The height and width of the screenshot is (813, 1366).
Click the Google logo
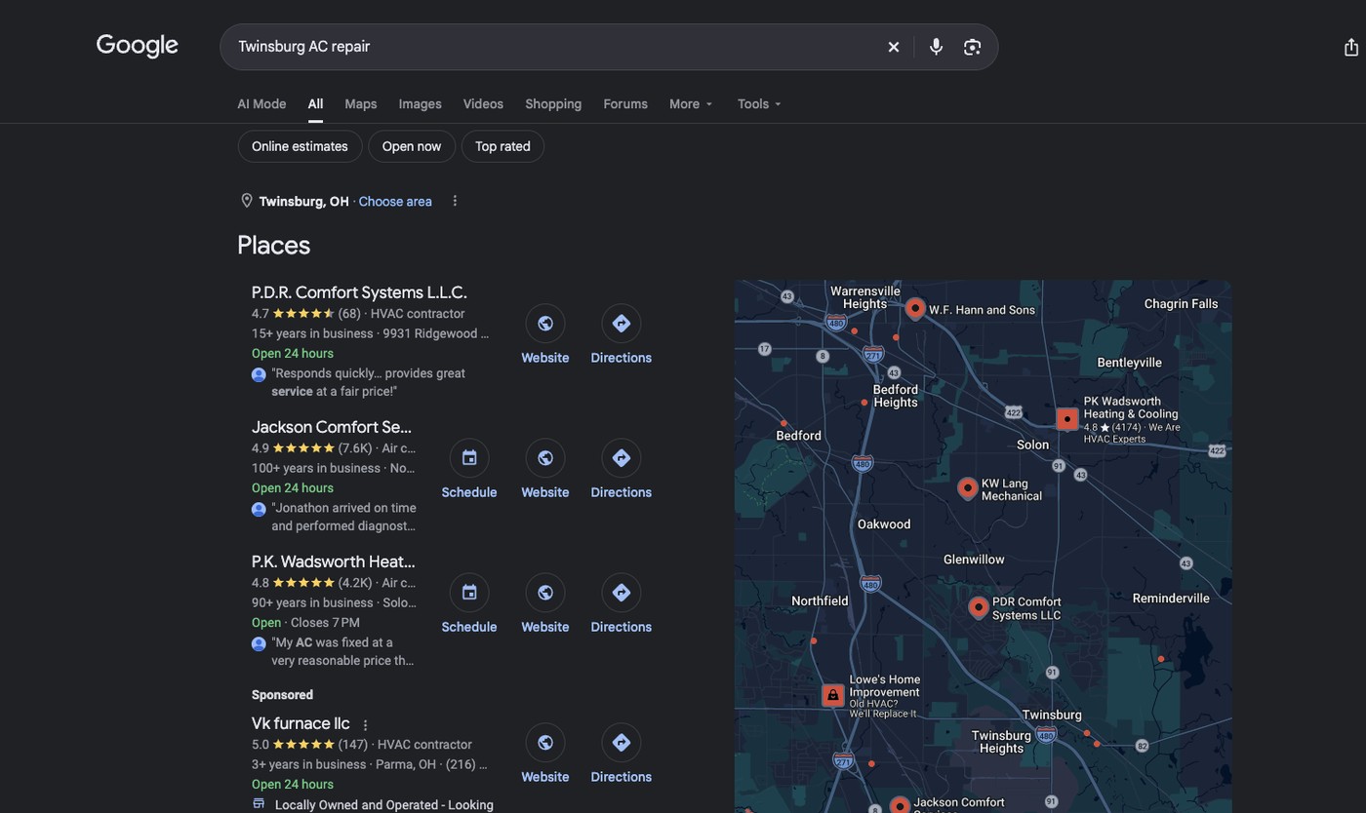pos(138,46)
